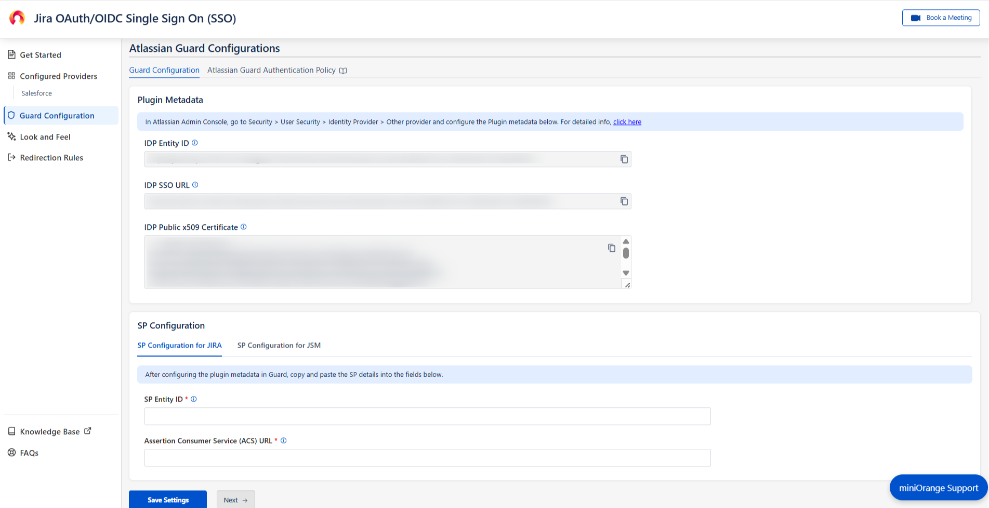The width and height of the screenshot is (989, 508).
Task: Select SP Configuration for JSM tab
Action: [279, 345]
